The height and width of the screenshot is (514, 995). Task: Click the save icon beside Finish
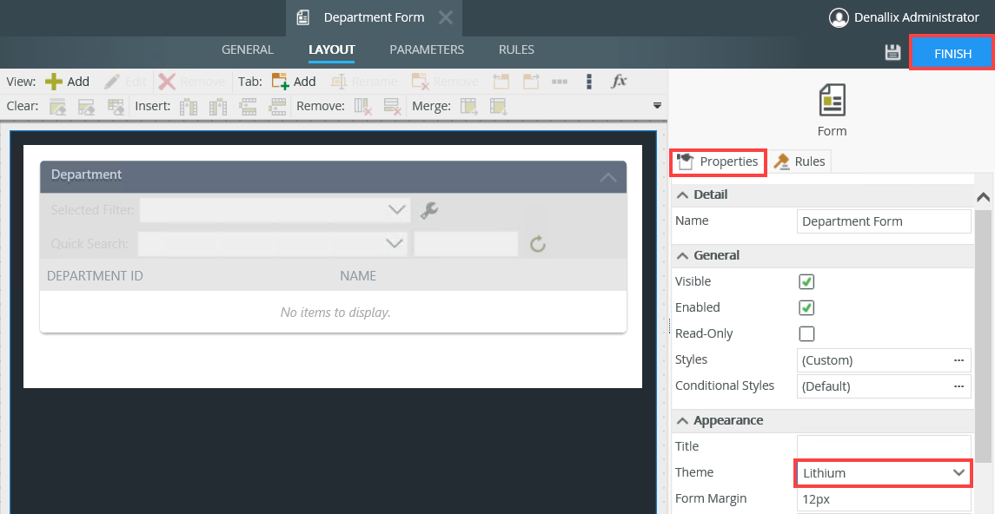(892, 53)
